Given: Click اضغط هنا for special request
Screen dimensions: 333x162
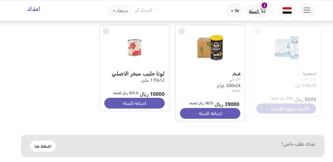Looking at the screenshot, I should (43, 146).
